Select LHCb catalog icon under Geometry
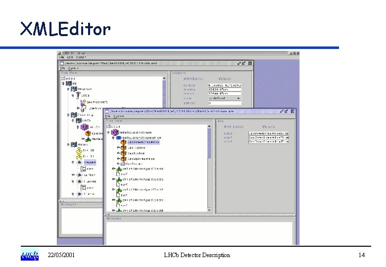 79,121
